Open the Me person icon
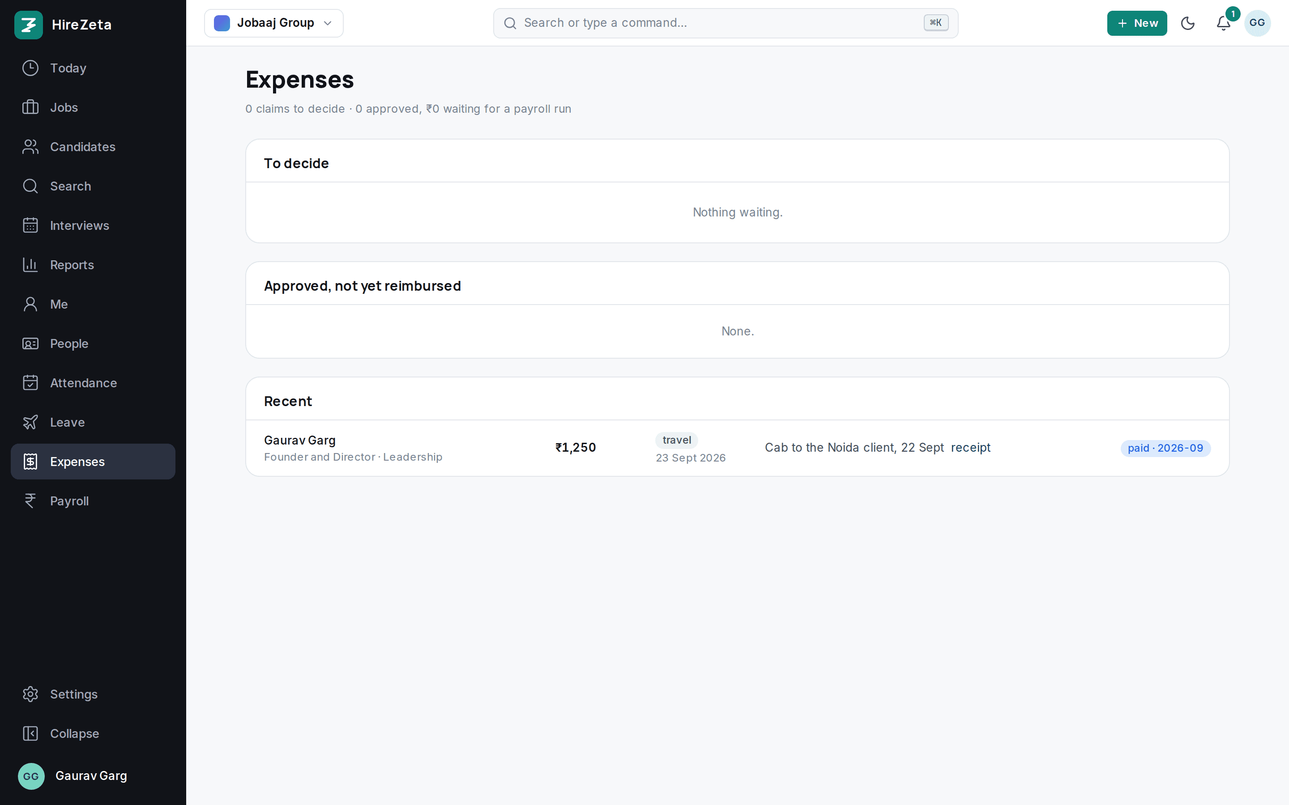1289x805 pixels. 30,305
